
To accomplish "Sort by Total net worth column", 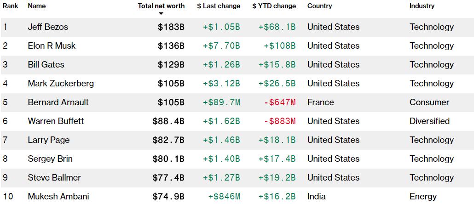I will click(x=161, y=6).
